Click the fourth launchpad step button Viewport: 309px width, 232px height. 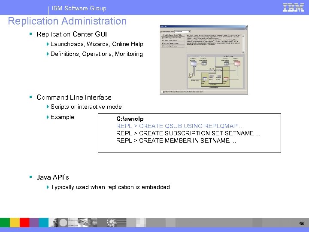pyautogui.click(x=173, y=43)
